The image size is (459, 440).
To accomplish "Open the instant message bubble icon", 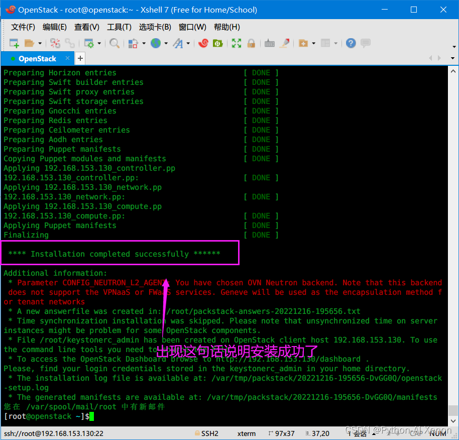I will [365, 43].
